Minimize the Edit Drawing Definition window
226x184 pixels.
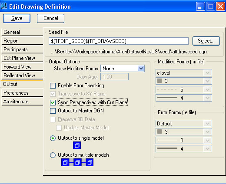200,7
